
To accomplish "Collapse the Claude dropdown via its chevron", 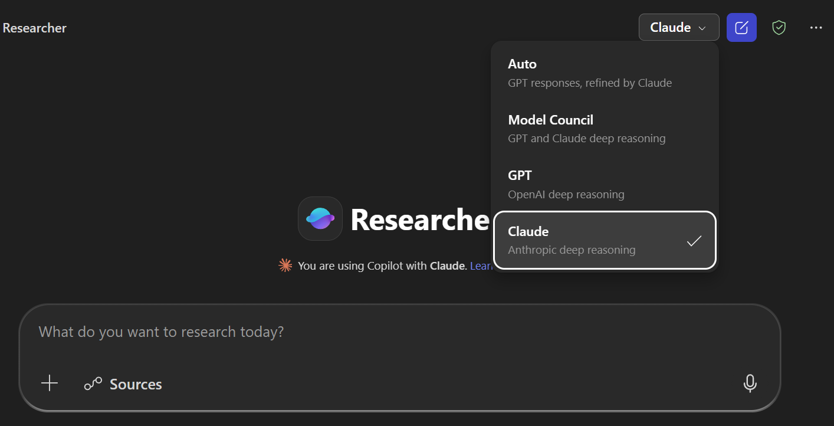I will [702, 27].
